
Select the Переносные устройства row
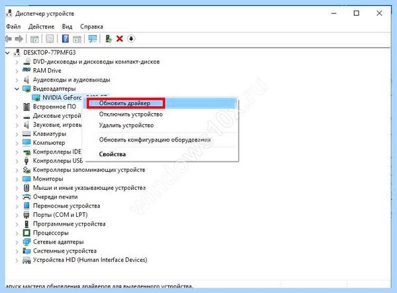(x=67, y=206)
